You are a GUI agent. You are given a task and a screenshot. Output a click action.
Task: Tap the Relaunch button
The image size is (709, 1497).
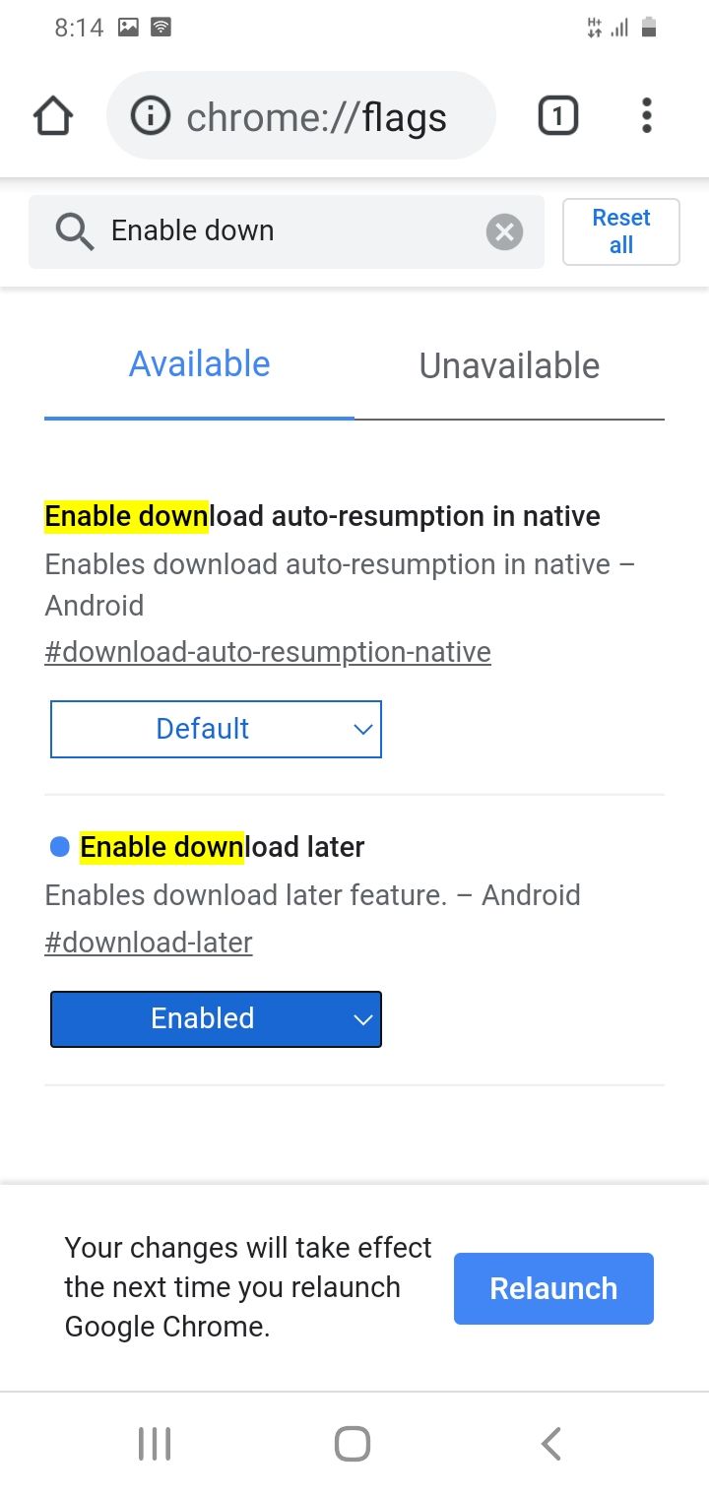point(552,1288)
